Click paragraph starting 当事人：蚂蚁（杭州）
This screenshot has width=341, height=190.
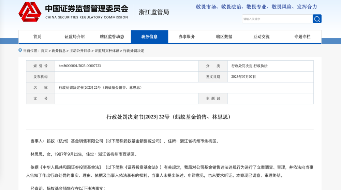point(125,141)
